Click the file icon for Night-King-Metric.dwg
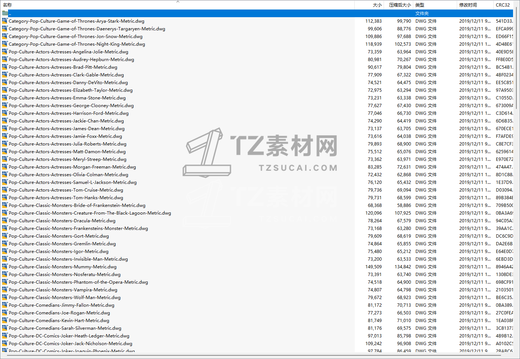 (5, 44)
